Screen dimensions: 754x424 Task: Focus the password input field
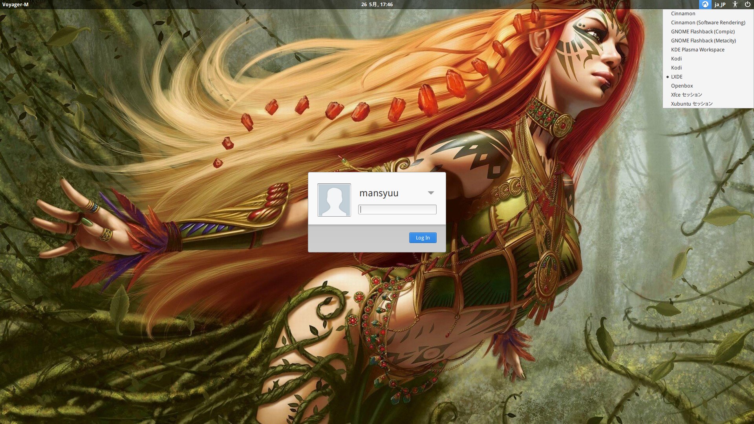coord(397,210)
